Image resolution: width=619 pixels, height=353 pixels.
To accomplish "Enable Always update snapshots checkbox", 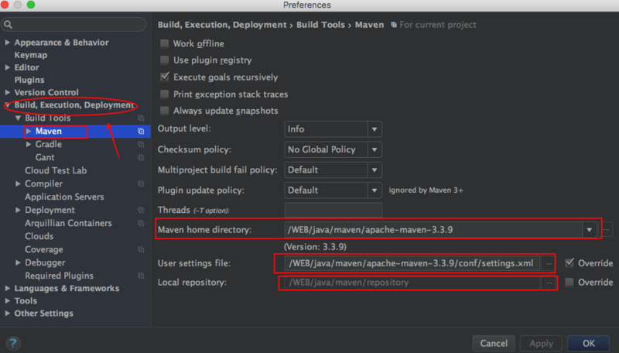I will 164,111.
